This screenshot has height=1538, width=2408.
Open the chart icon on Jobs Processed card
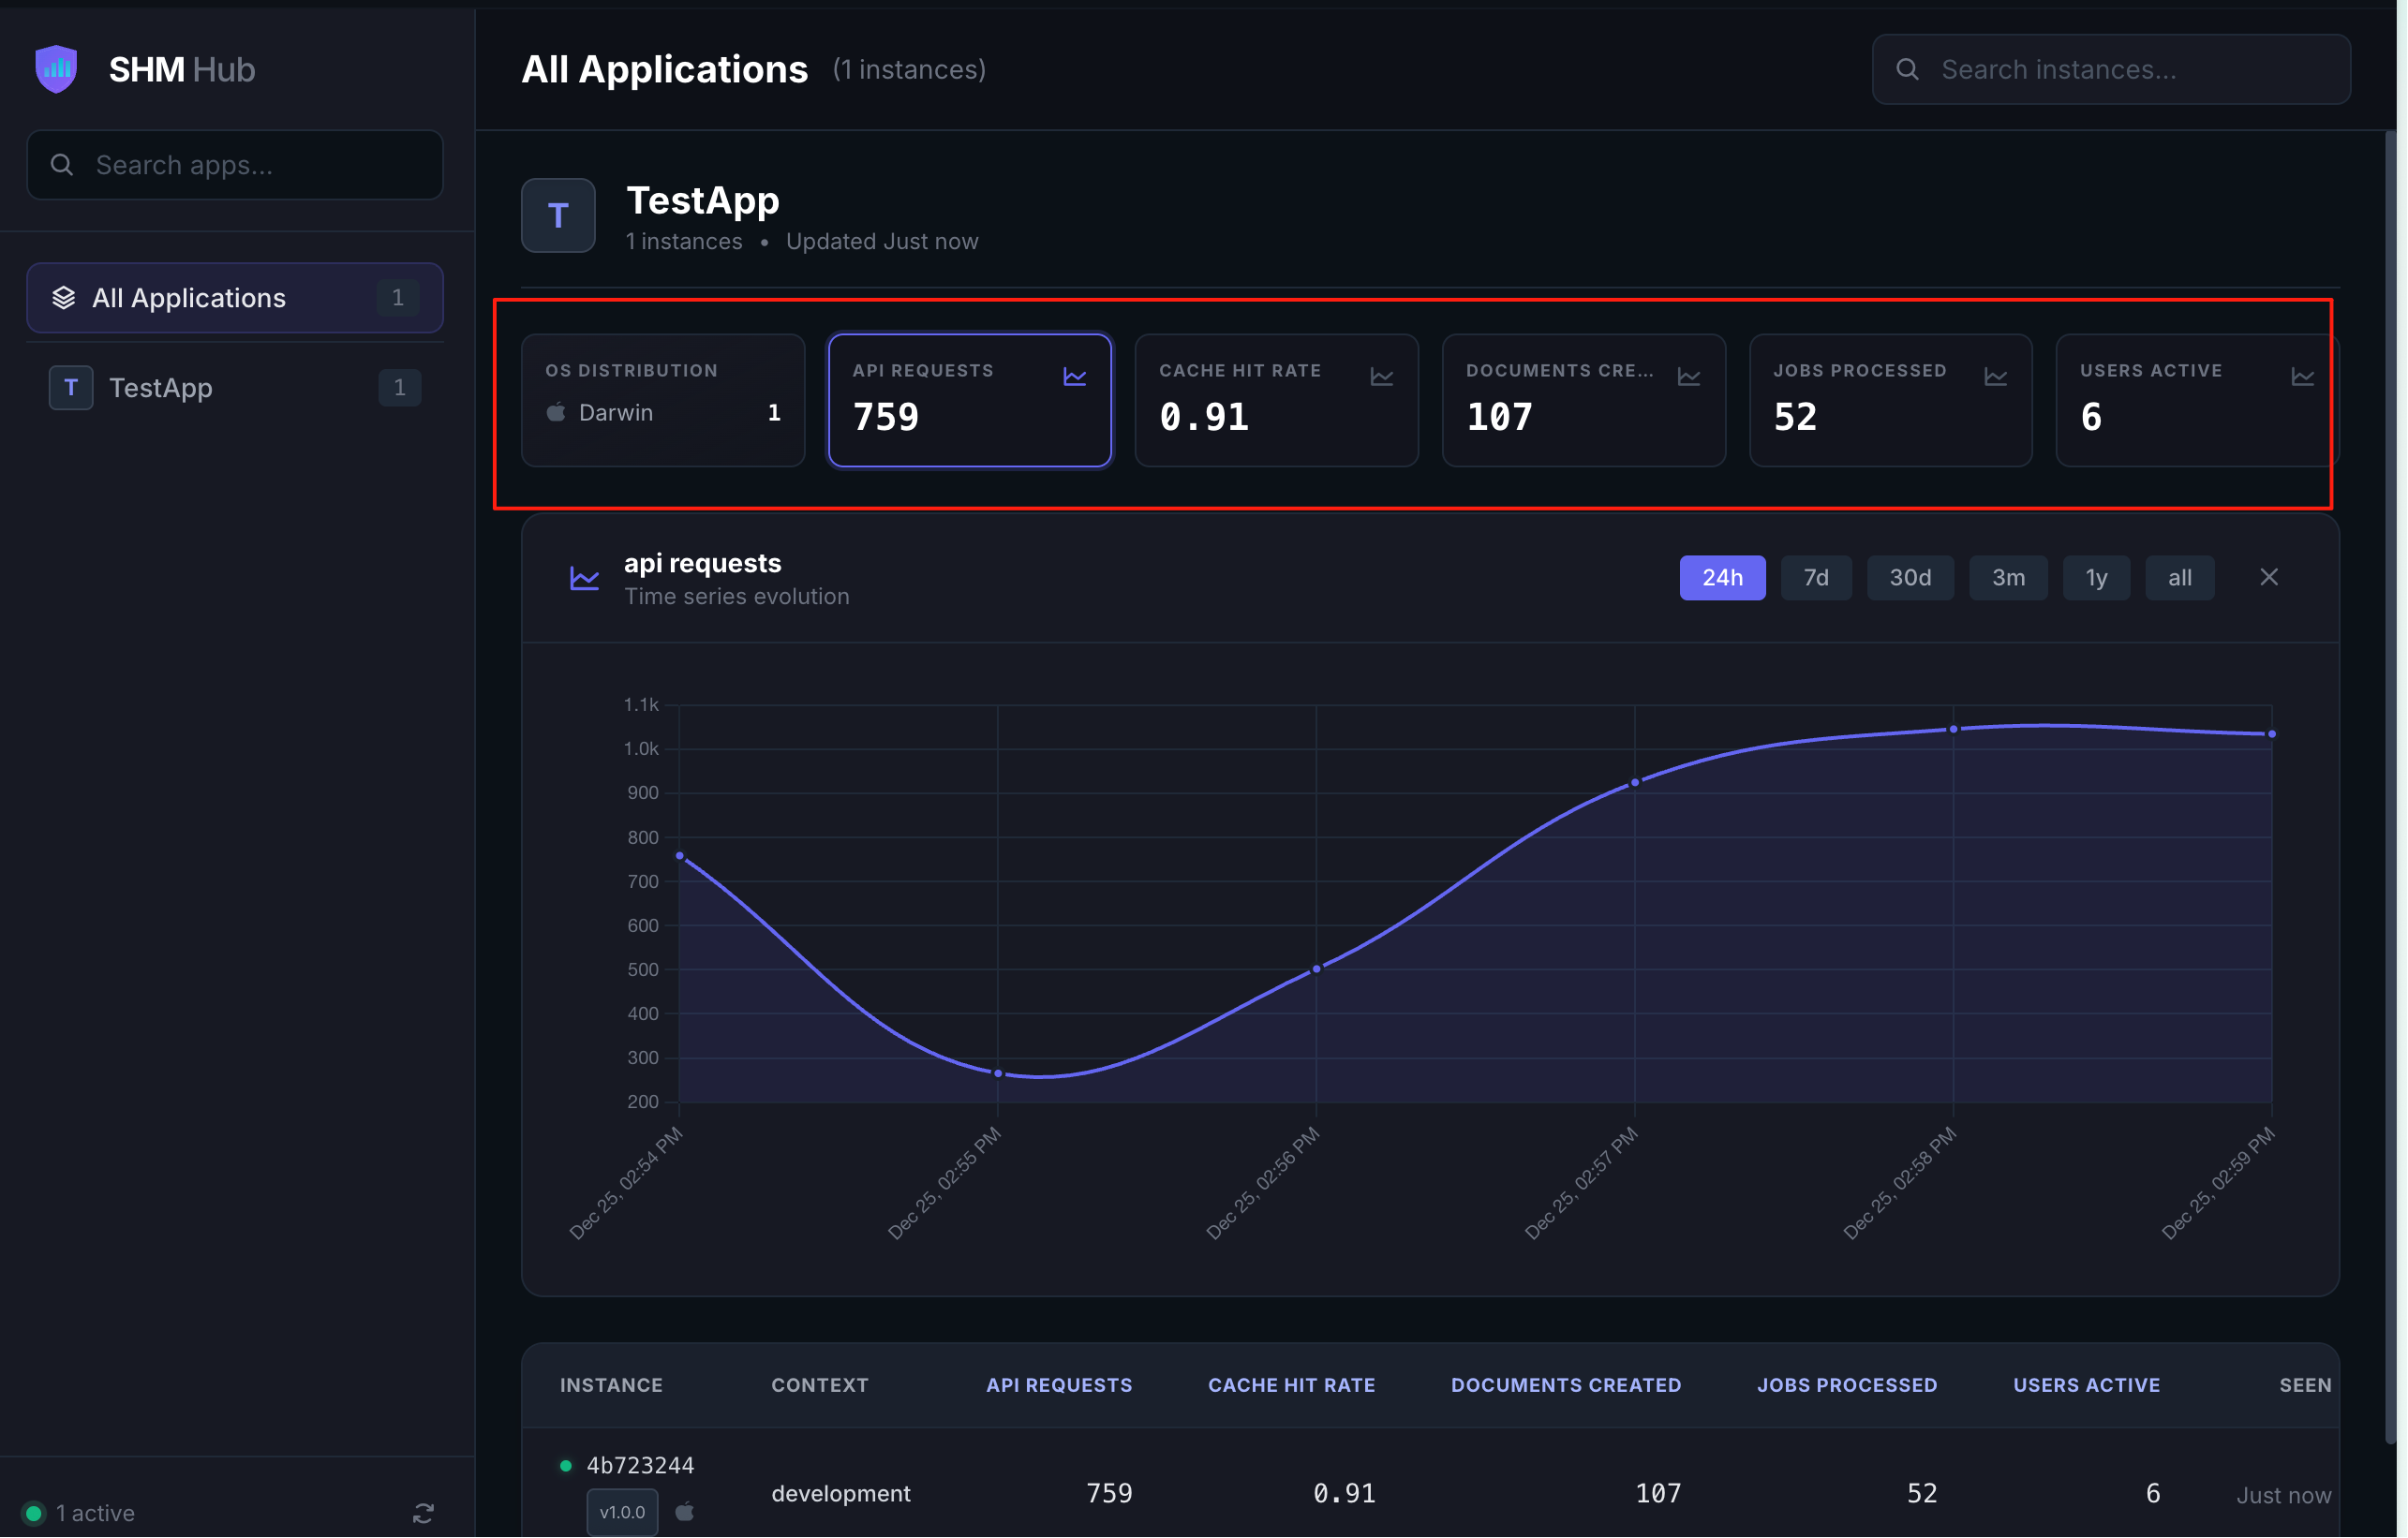(x=1995, y=377)
